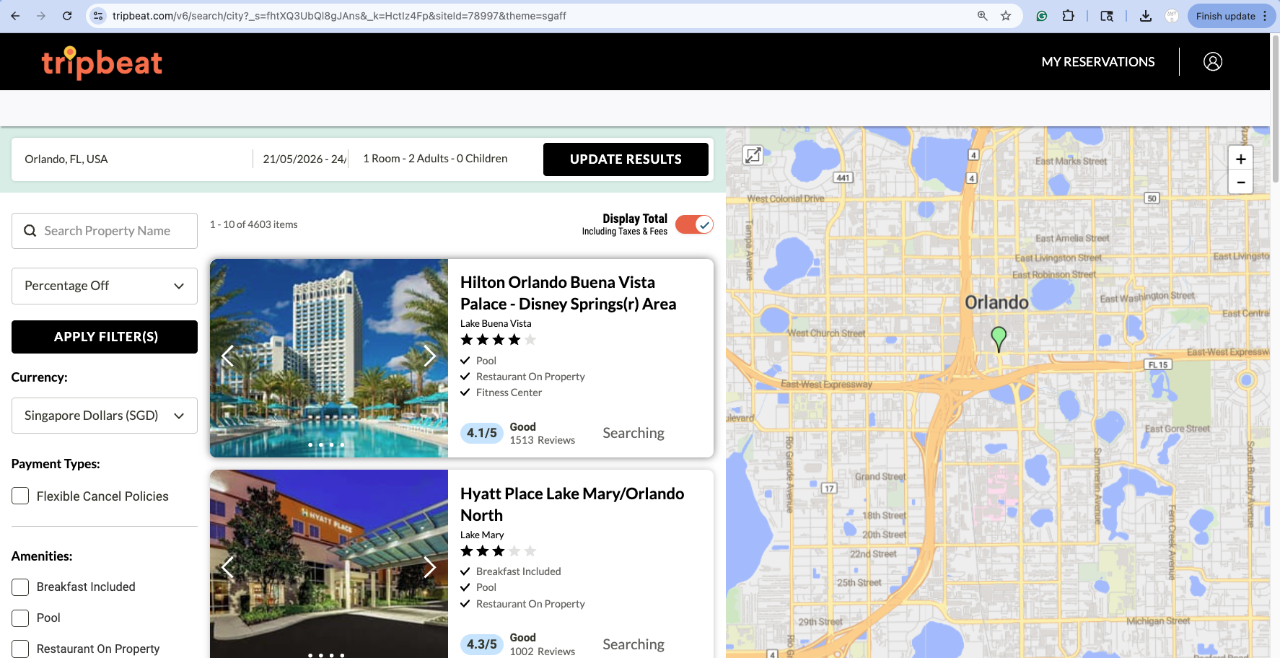Click the green map pin near Orlando
This screenshot has width=1280, height=658.
pyautogui.click(x=999, y=338)
